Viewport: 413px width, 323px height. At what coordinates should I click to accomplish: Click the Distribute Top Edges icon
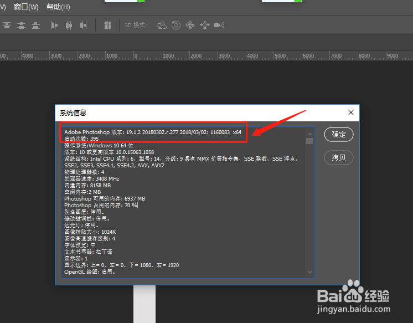[x=7, y=25]
